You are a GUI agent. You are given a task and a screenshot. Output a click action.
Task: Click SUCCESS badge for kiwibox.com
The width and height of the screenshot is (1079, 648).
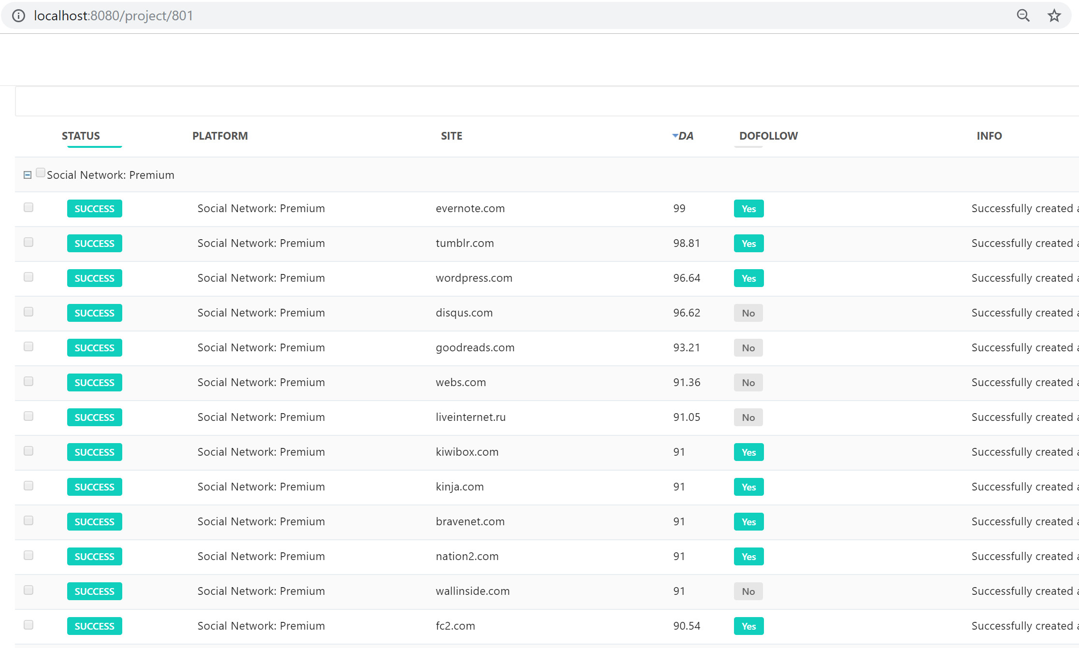(95, 452)
